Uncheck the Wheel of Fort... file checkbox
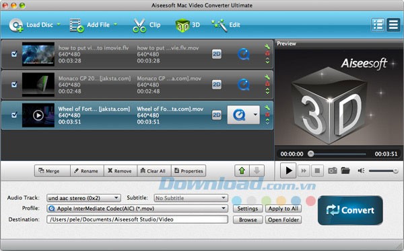The image size is (404, 251). [x=14, y=115]
